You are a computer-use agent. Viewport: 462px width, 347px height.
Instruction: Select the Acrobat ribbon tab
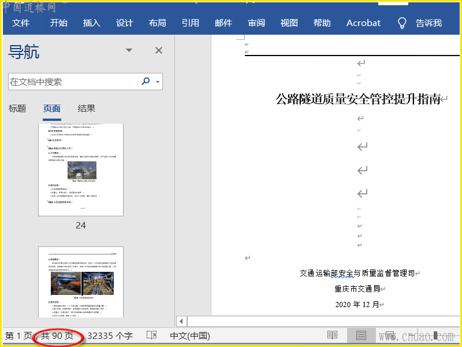(363, 23)
